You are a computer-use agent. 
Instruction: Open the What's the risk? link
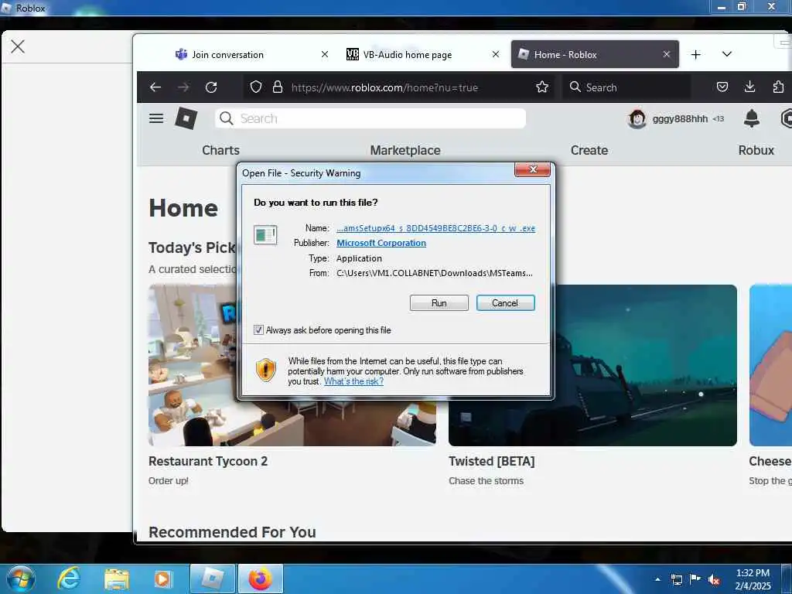point(353,381)
